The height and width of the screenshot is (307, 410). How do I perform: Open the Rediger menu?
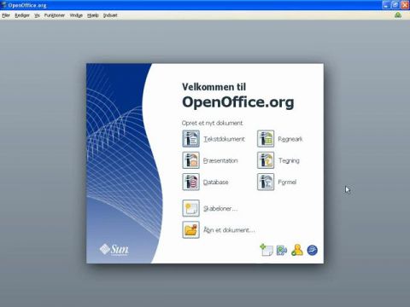coord(22,15)
